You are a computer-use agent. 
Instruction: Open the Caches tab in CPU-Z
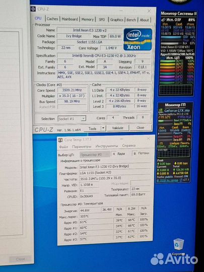[x=52, y=19]
